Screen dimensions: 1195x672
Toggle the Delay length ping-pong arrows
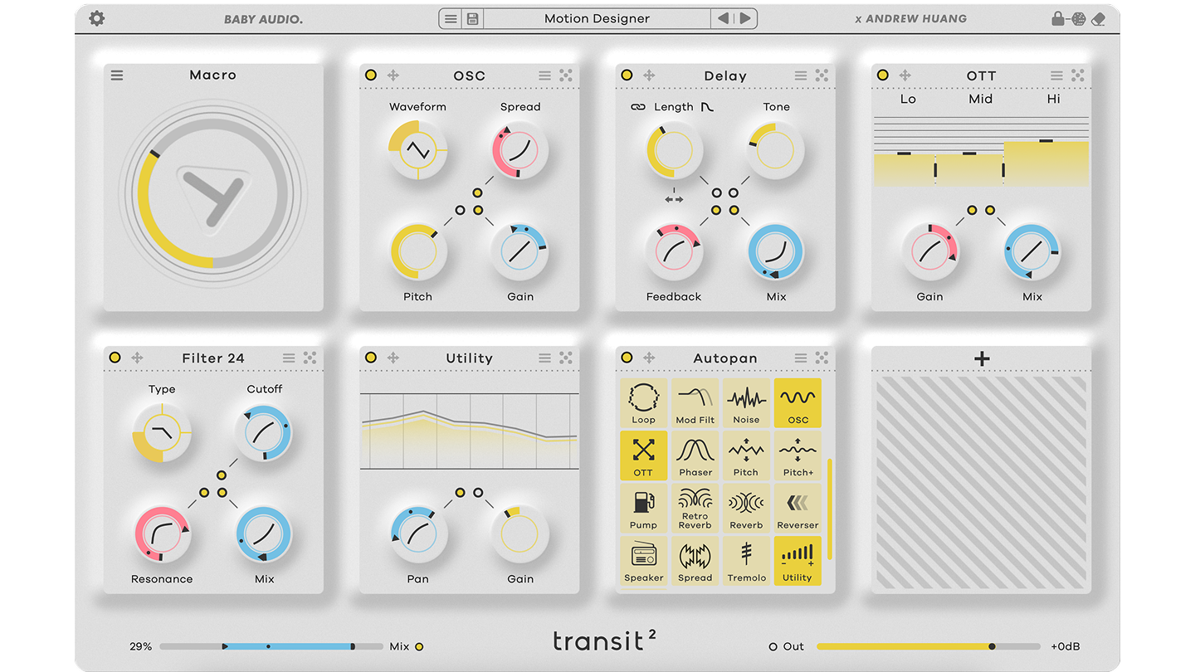coord(674,199)
